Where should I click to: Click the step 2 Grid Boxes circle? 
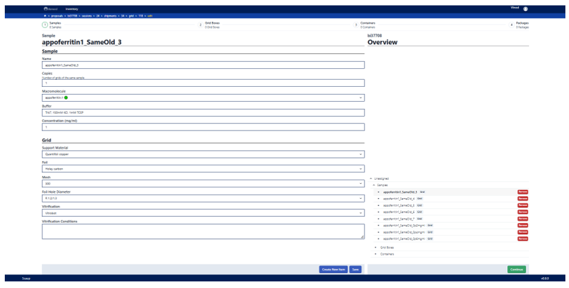(x=200, y=25)
